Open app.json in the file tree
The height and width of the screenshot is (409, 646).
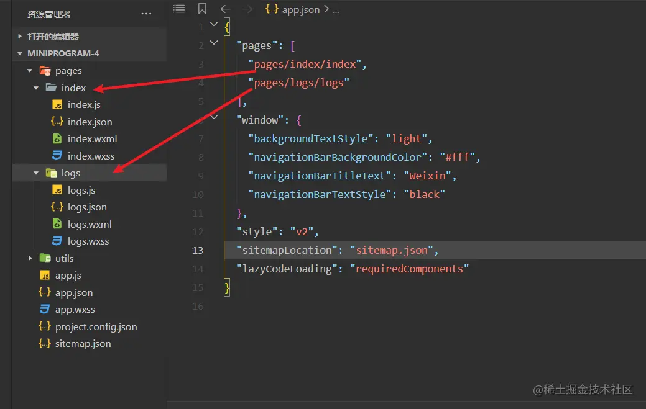(x=74, y=293)
